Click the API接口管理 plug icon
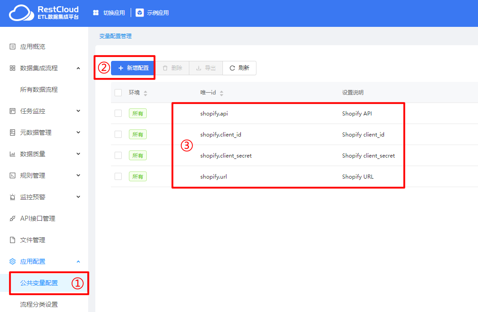Viewport: 478px width, 312px height. coord(13,218)
